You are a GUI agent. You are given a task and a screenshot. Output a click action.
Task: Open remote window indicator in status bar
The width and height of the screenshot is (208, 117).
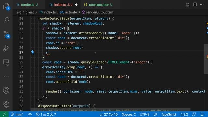4,114
